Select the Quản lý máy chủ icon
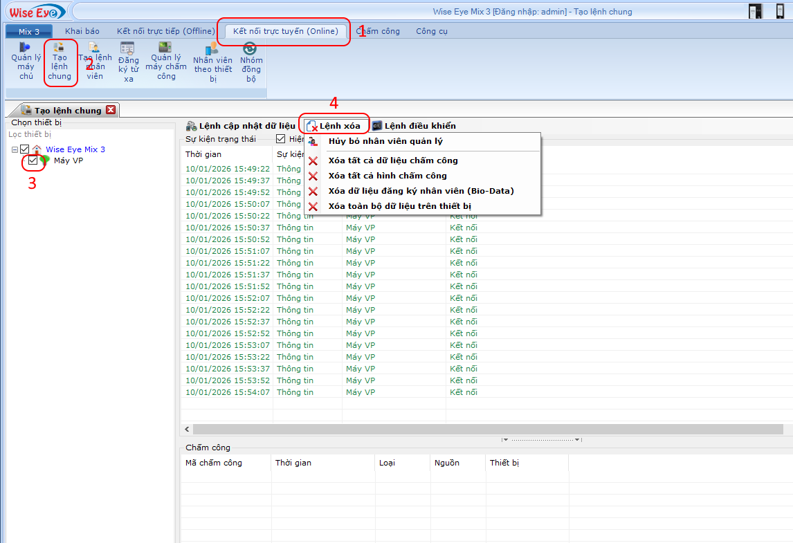Image resolution: width=793 pixels, height=543 pixels. coord(25,62)
